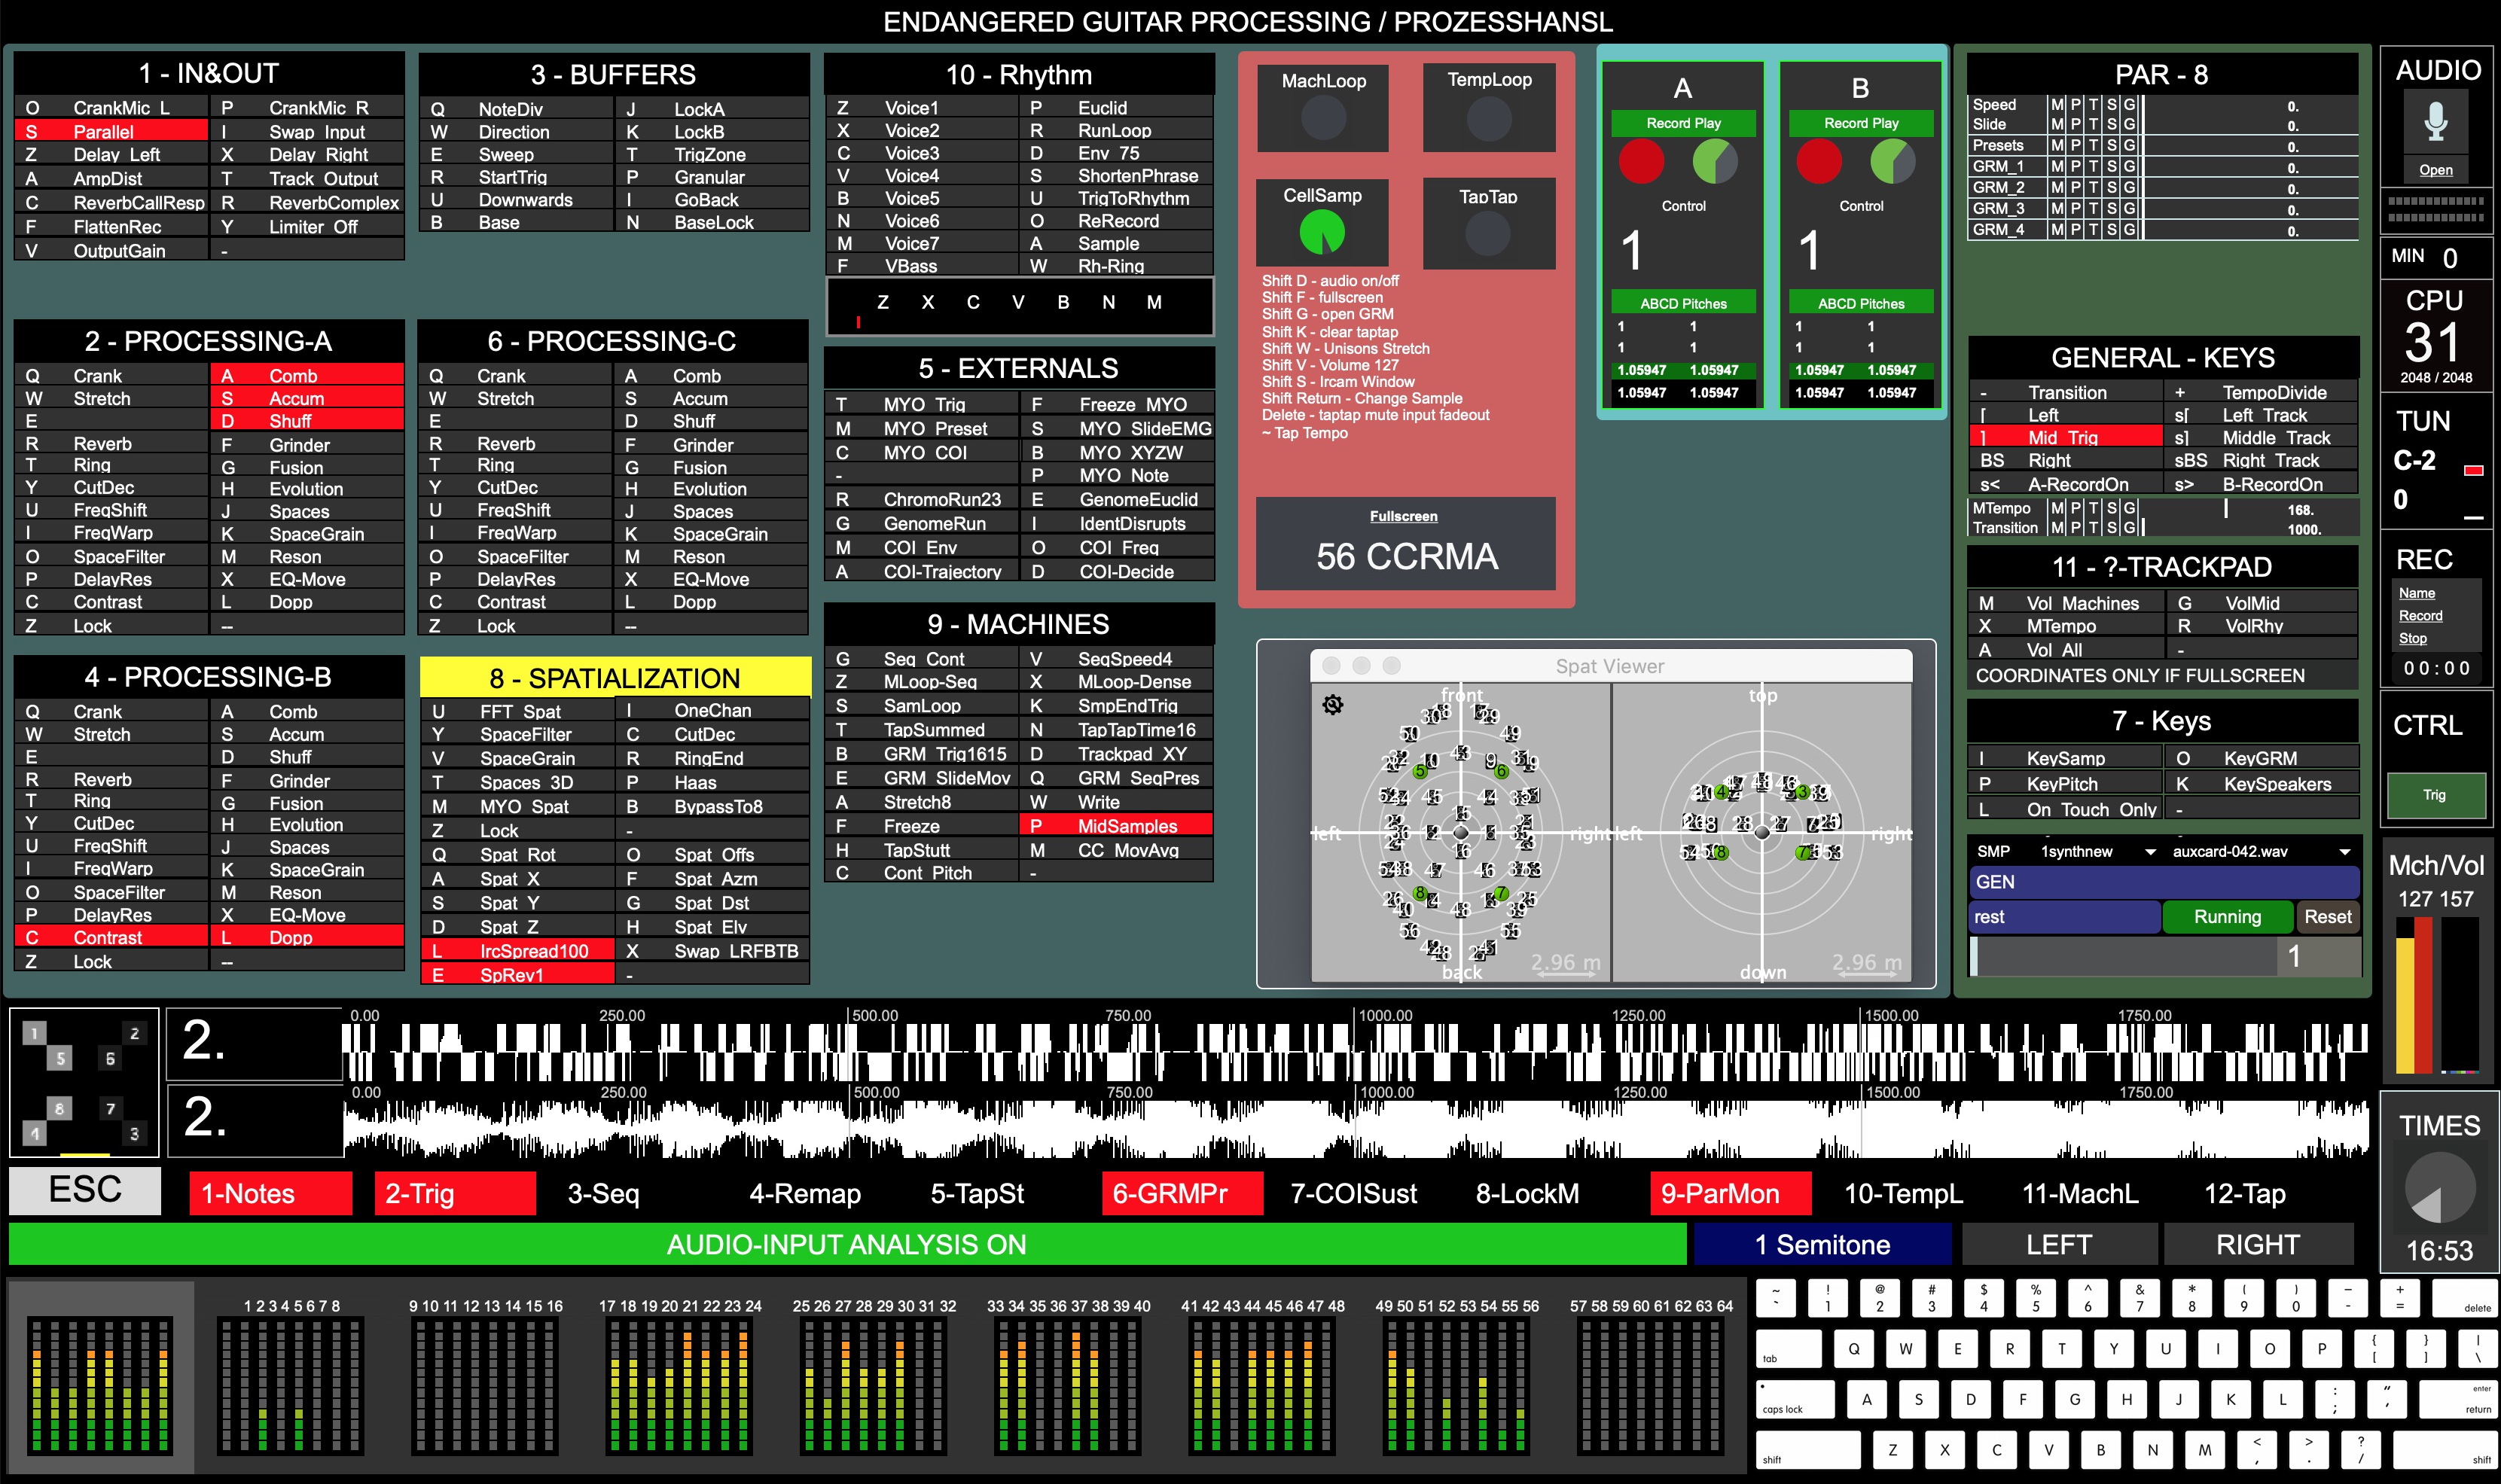Select the 10-TempL tab
The height and width of the screenshot is (1484, 2501).
coord(1902,1194)
